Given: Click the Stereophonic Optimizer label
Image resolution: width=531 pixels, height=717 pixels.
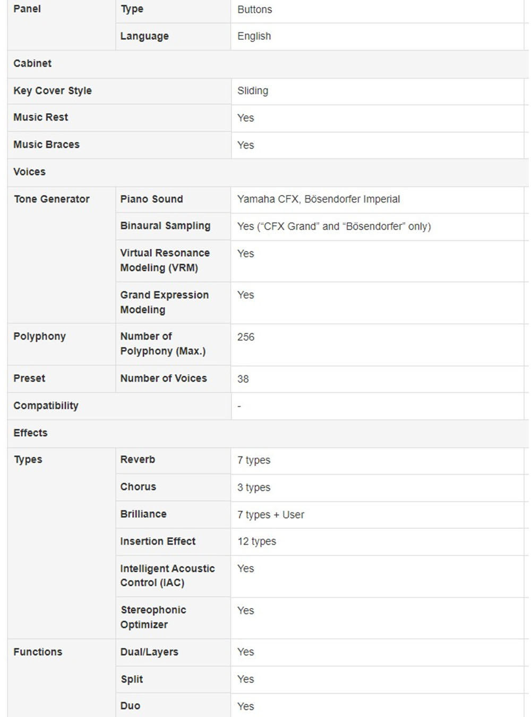Looking at the screenshot, I should pos(153,617).
